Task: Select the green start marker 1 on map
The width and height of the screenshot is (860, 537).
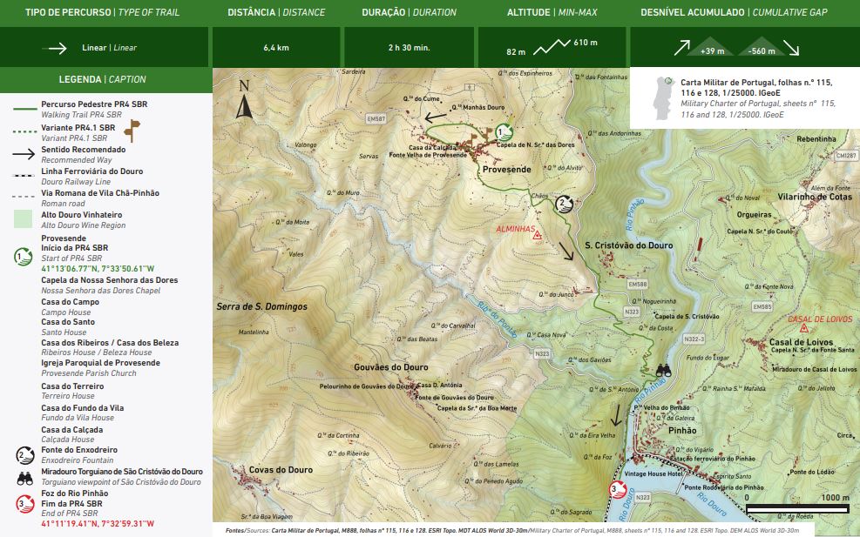Action: (503, 133)
